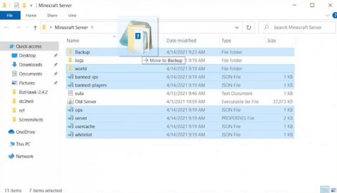337x193 pixels.
Task: Click New Folder icon in title bar
Action: tap(24, 5)
